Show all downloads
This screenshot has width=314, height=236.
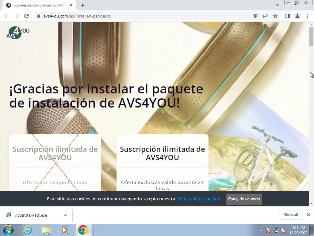291,215
